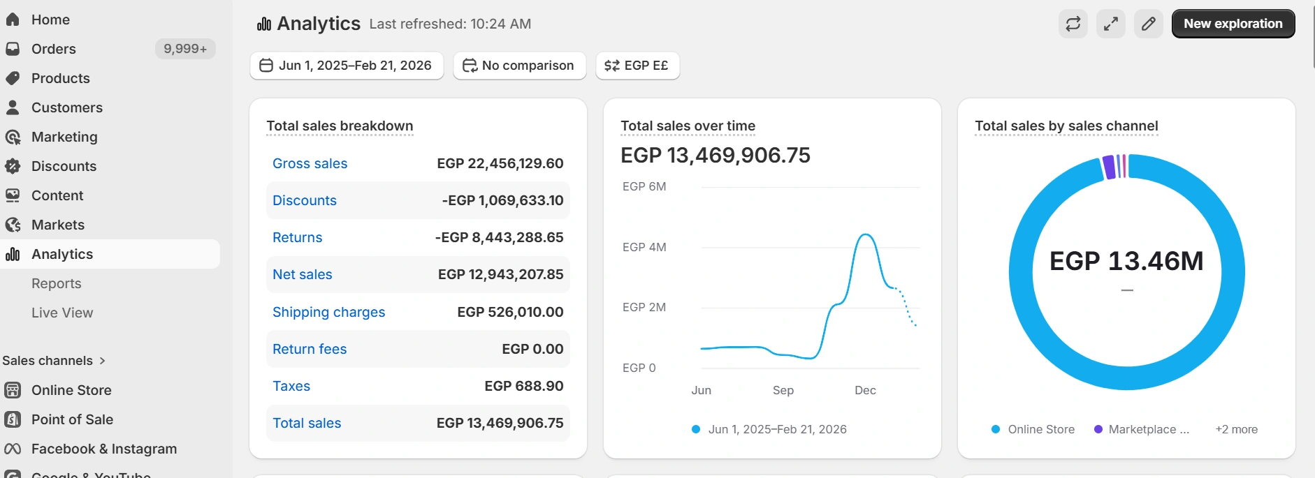Click the Total sales by sales channel title
Screen dimensions: 1315x478
(1066, 126)
